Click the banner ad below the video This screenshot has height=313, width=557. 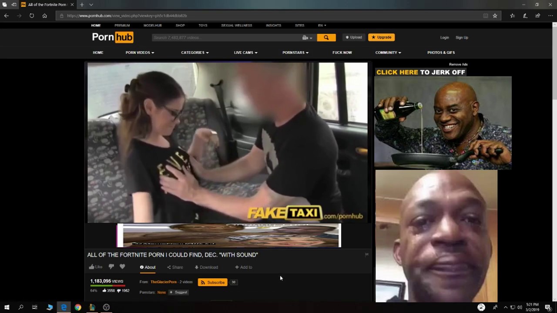pyautogui.click(x=229, y=236)
